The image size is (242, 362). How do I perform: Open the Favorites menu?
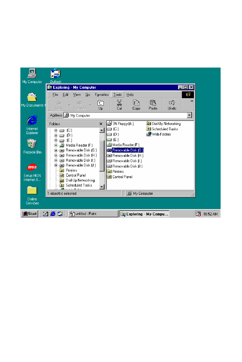[x=102, y=95]
